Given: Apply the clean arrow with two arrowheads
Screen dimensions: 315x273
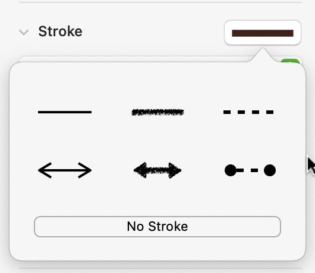Looking at the screenshot, I should point(65,170).
